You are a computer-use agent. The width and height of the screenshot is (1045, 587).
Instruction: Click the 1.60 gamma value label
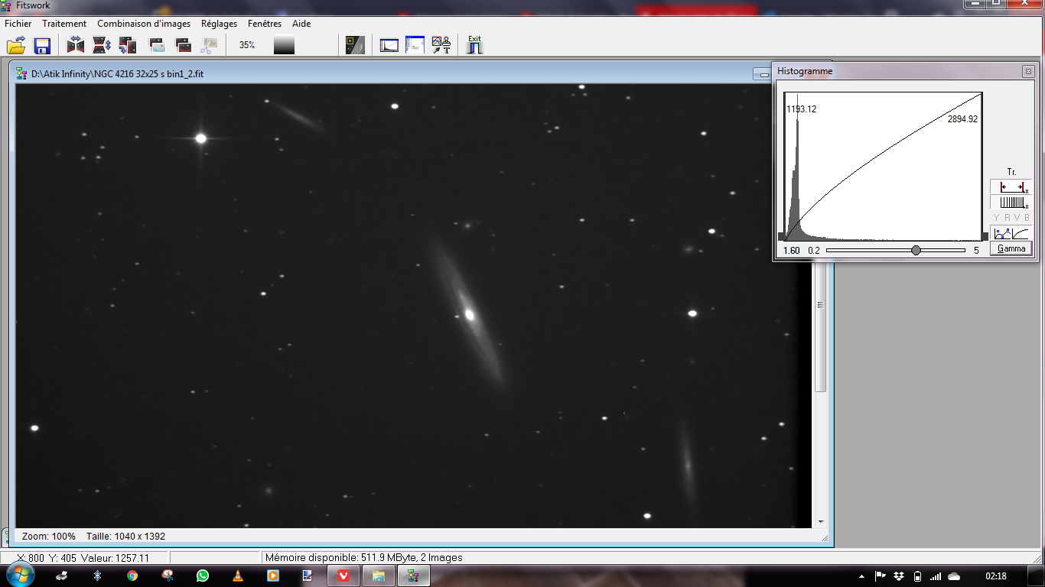792,250
